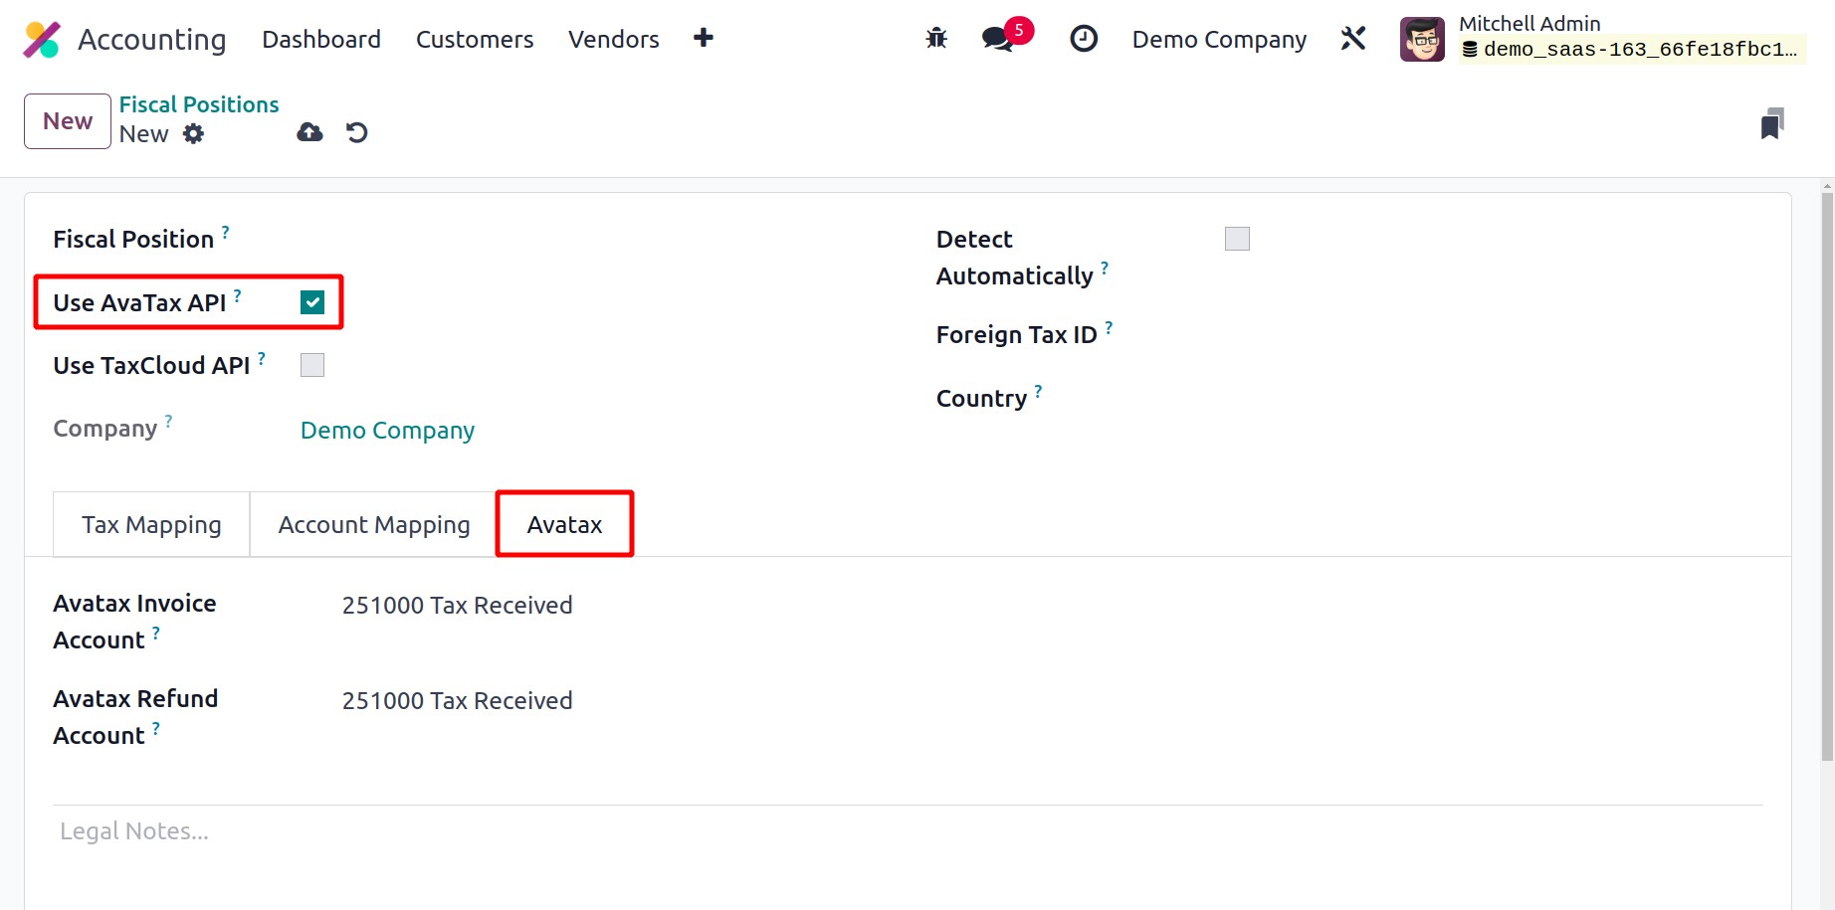Screen dimensions: 1835x910
Task: Uncheck the Use AvaTax API checkbox
Action: click(x=312, y=302)
